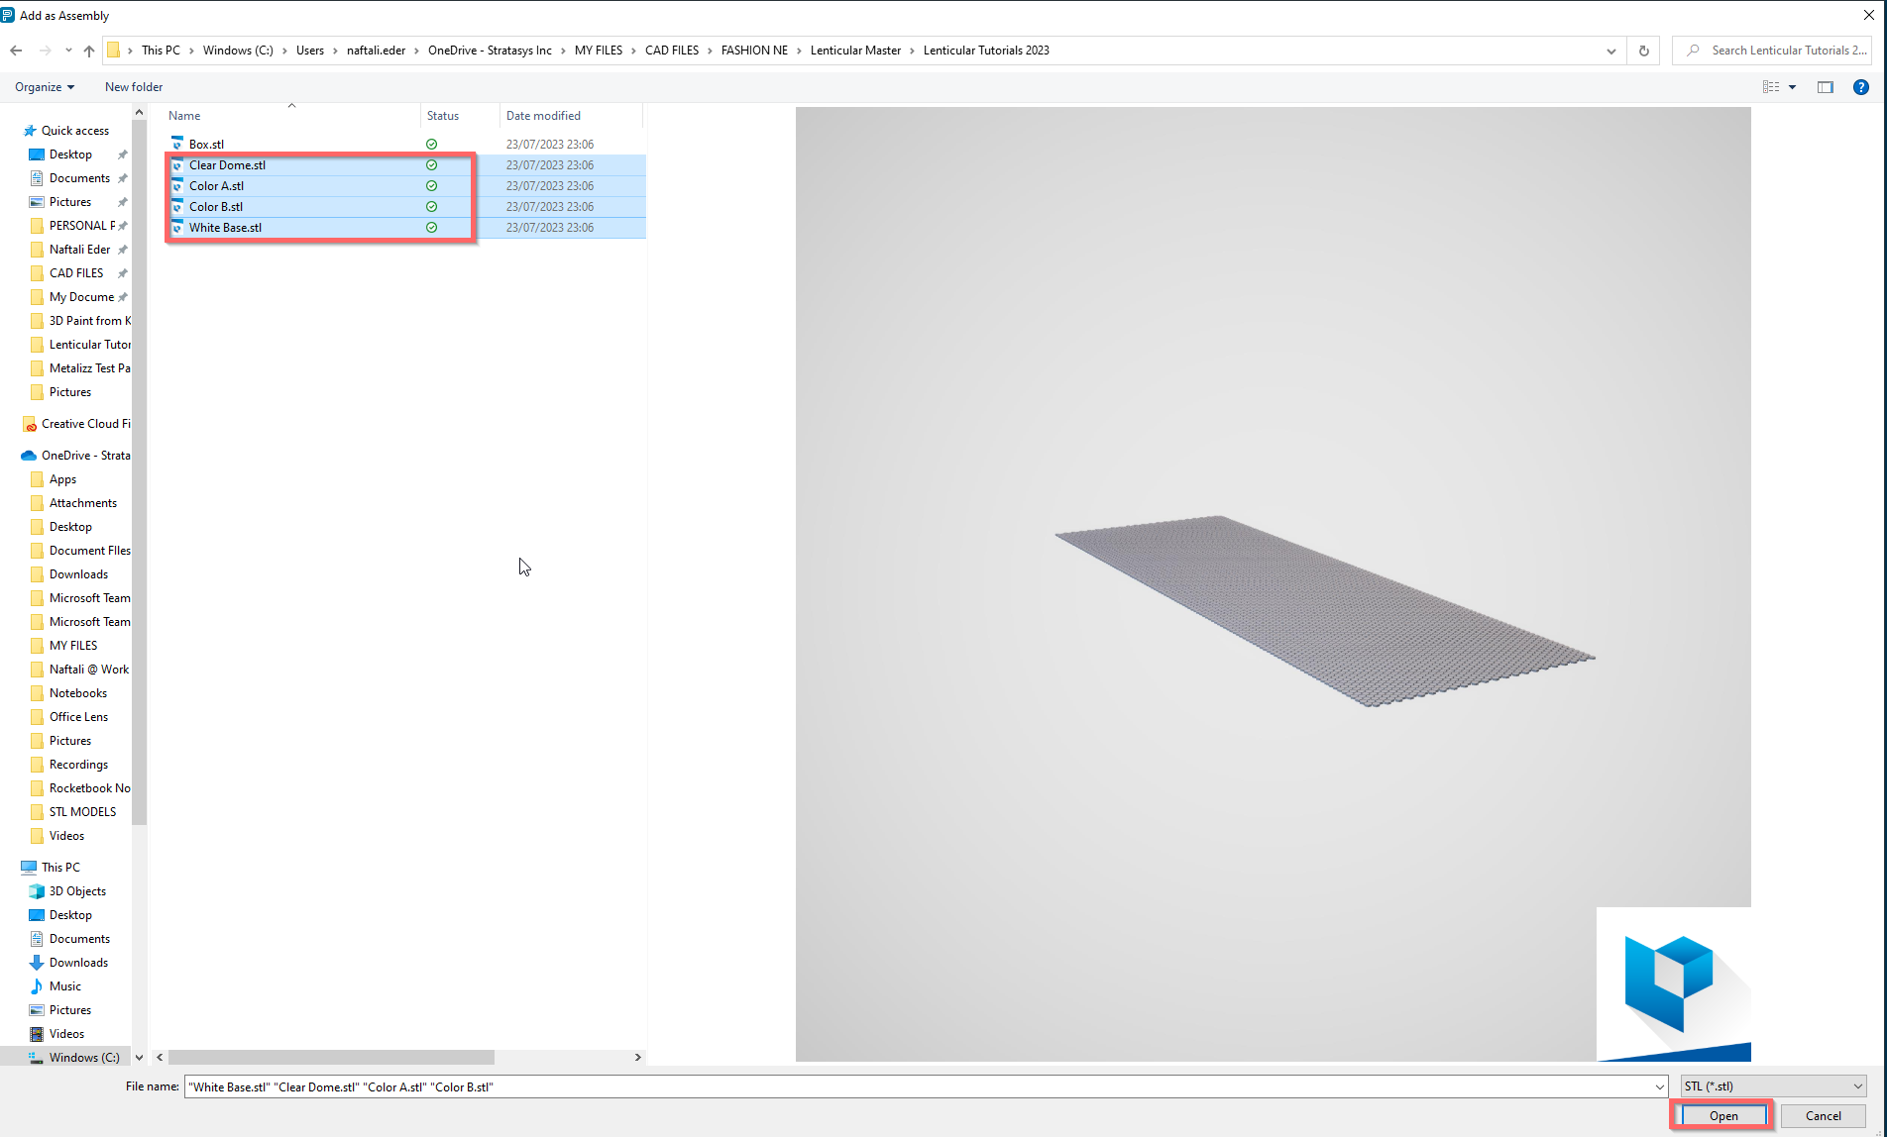Open OneDrive - Stratasys cloud icon in sidebar

[x=29, y=456]
